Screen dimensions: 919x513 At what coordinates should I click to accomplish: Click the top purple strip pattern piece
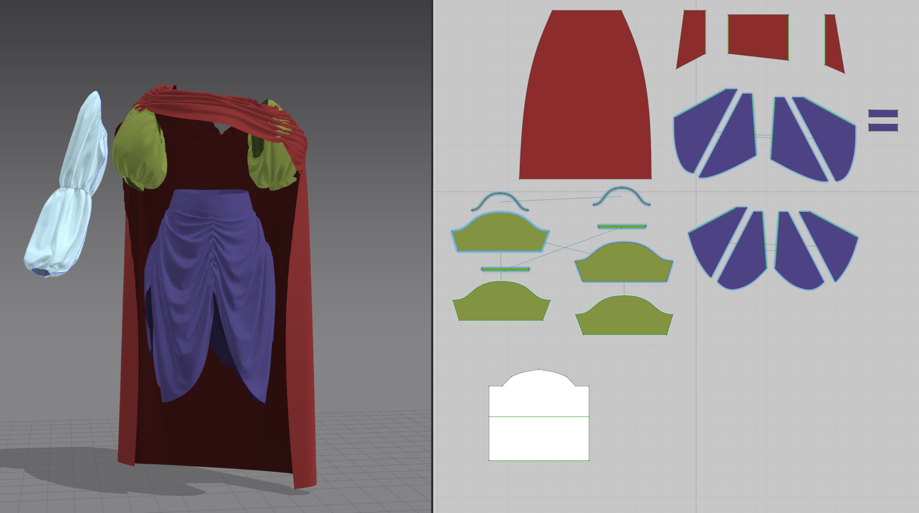click(x=883, y=113)
